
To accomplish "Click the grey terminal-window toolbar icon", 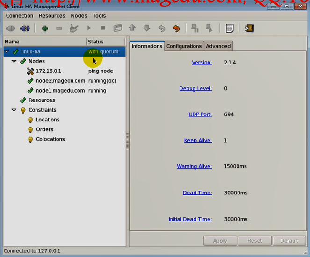I will coord(118,28).
